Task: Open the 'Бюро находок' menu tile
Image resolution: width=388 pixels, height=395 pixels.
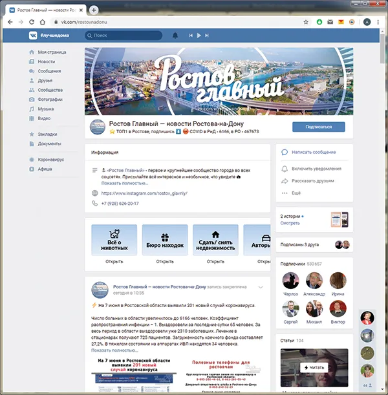Action: (x=165, y=240)
